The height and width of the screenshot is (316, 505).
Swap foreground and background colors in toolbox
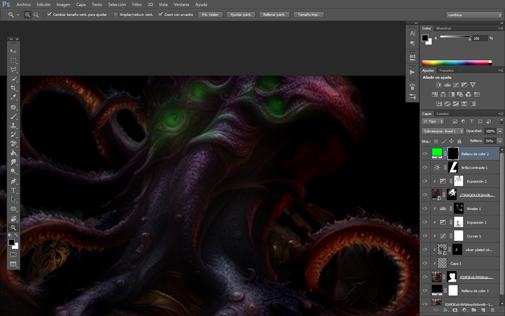pyautogui.click(x=17, y=235)
